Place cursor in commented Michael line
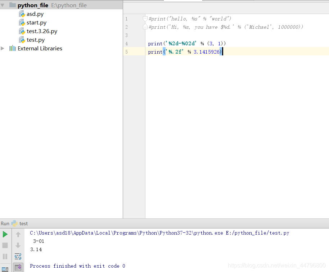The height and width of the screenshot is (272, 329). coord(226,27)
